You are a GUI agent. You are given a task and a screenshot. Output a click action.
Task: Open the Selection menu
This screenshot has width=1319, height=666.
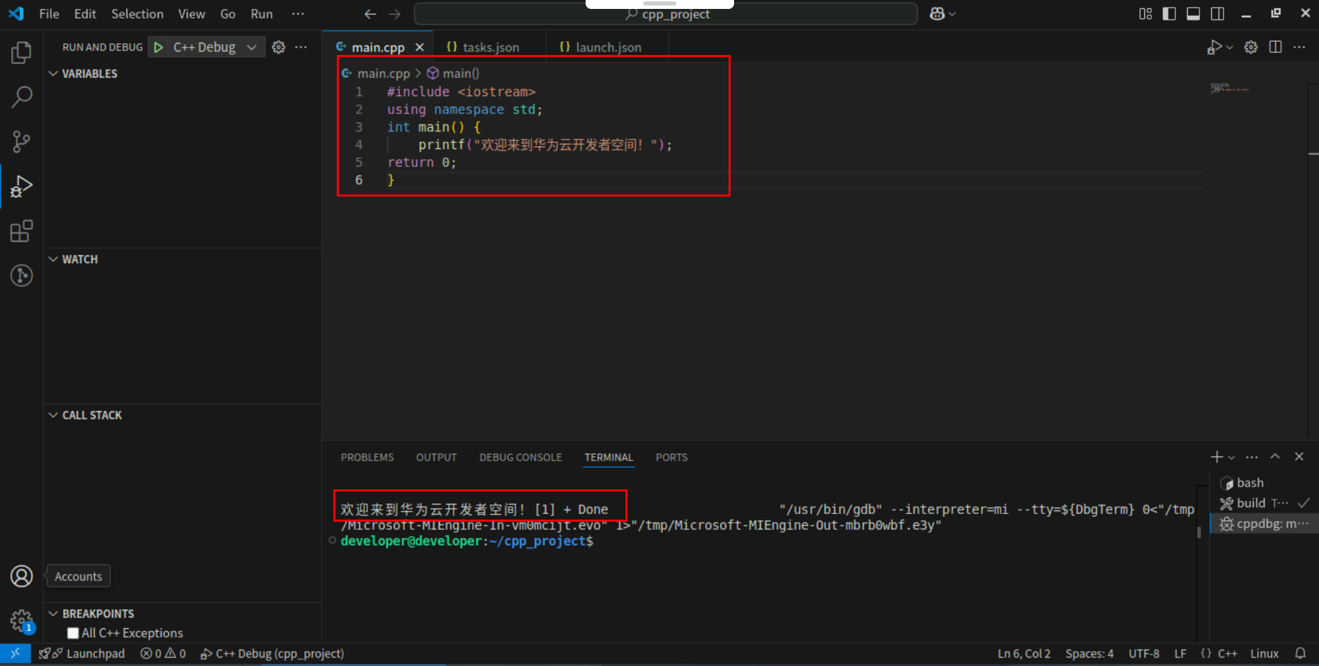point(137,14)
